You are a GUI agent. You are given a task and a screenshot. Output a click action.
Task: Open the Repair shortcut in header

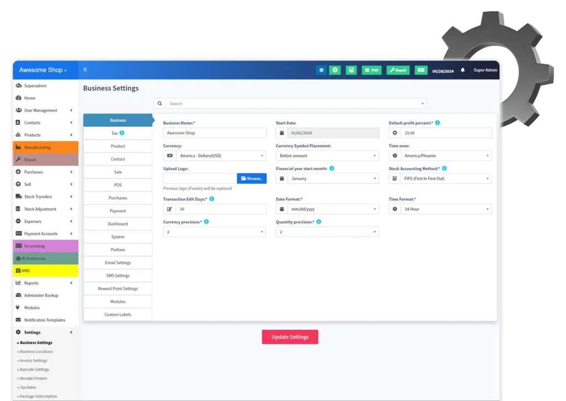398,70
